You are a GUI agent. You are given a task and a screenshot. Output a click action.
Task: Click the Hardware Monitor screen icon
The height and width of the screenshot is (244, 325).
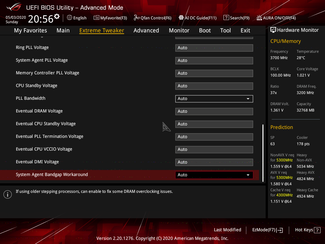click(x=273, y=30)
